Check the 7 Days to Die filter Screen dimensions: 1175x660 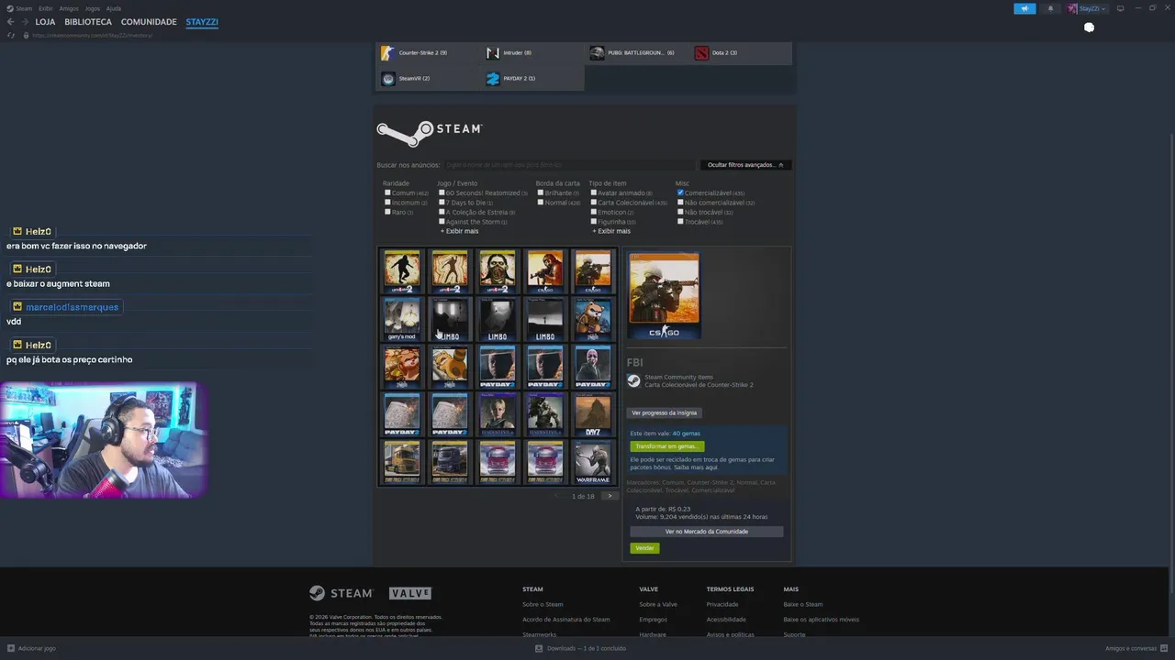pyautogui.click(x=442, y=203)
